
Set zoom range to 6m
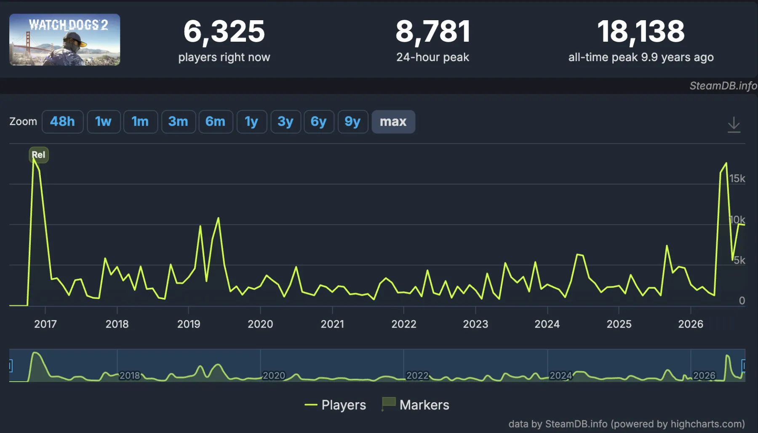click(x=216, y=122)
